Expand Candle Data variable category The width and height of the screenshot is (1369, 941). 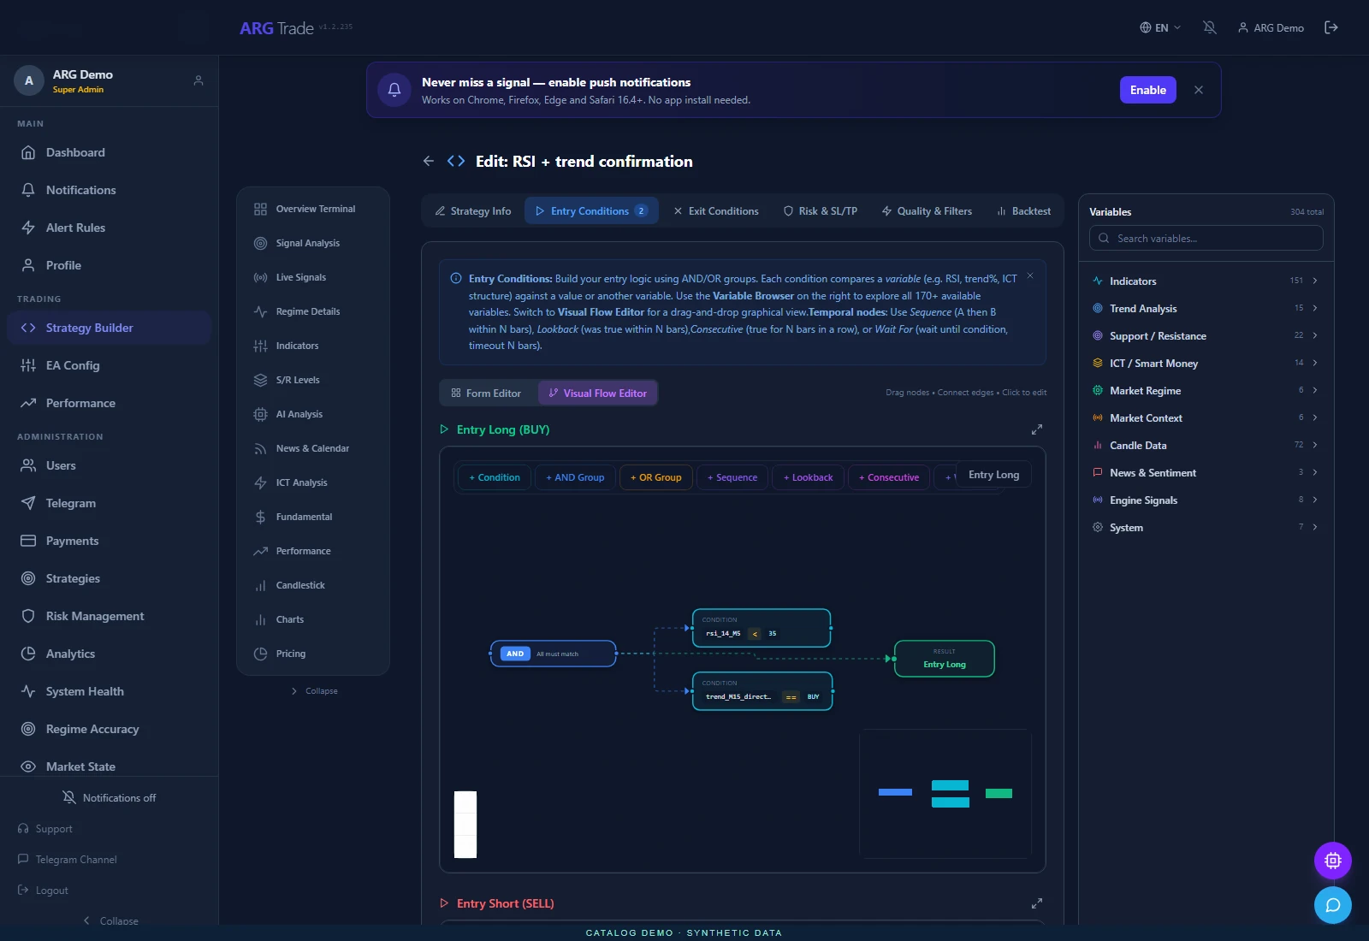coord(1206,445)
